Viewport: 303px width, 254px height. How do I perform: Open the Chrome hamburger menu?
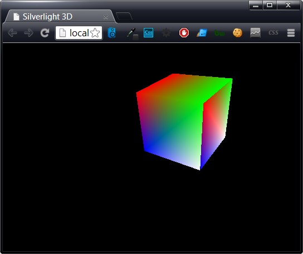pos(291,33)
